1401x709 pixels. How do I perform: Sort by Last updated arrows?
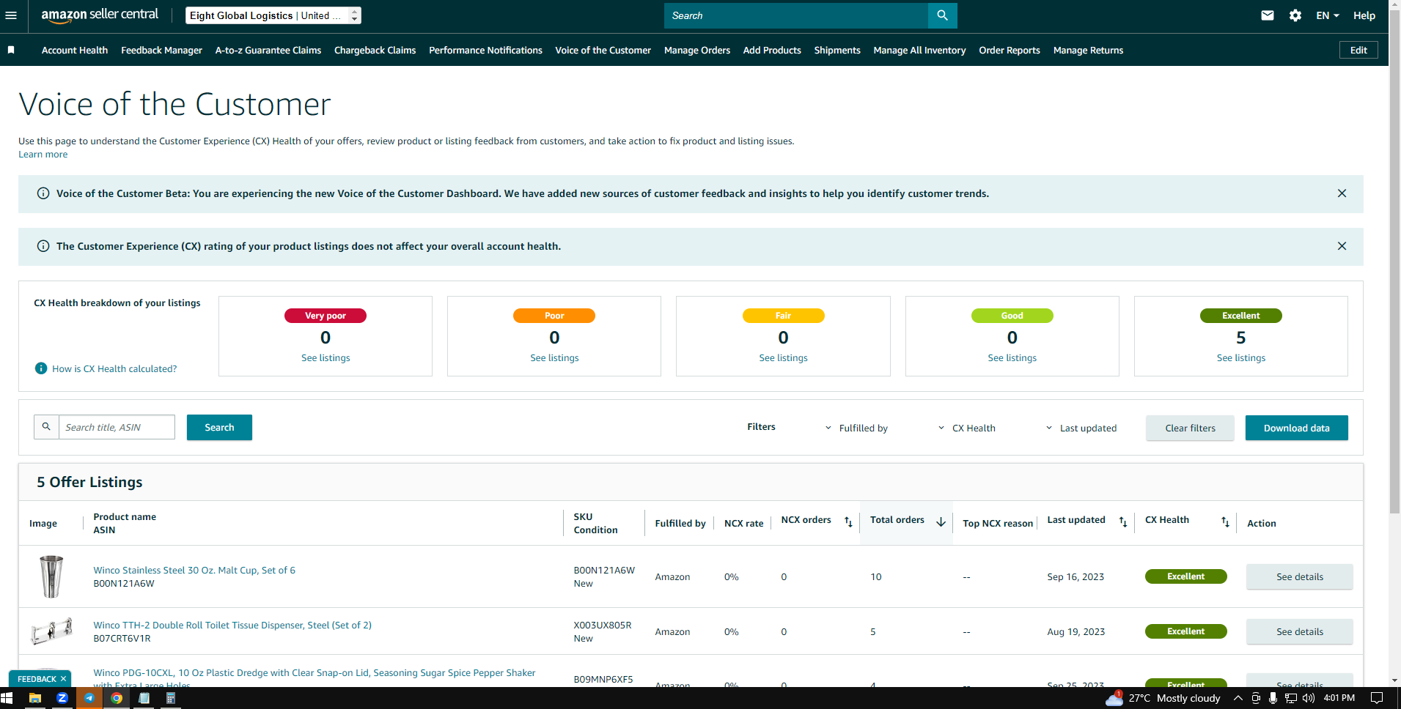point(1123,522)
